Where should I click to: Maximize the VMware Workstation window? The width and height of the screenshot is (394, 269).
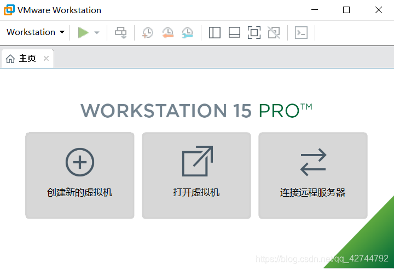coord(346,10)
